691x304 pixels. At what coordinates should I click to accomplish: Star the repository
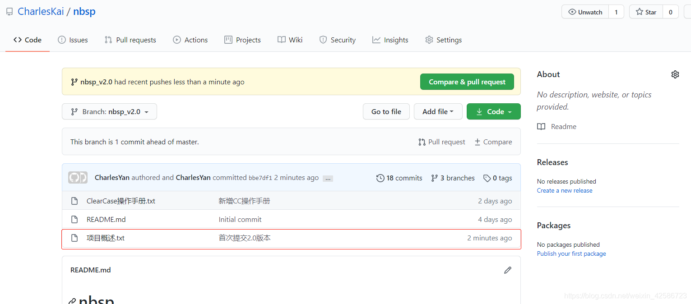pos(646,12)
